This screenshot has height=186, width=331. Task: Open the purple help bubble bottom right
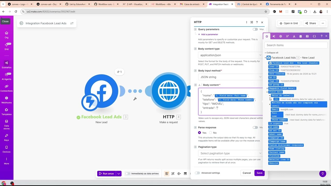[322, 174]
